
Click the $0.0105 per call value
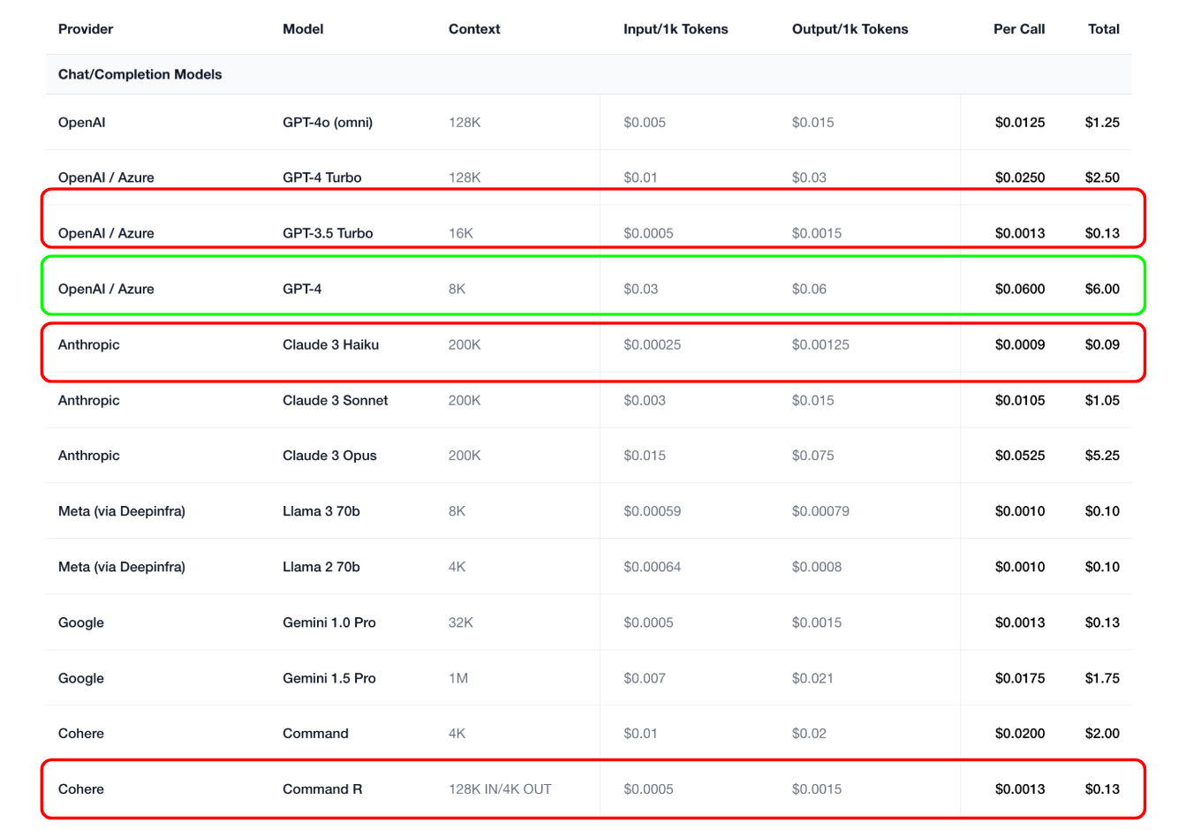point(1020,400)
